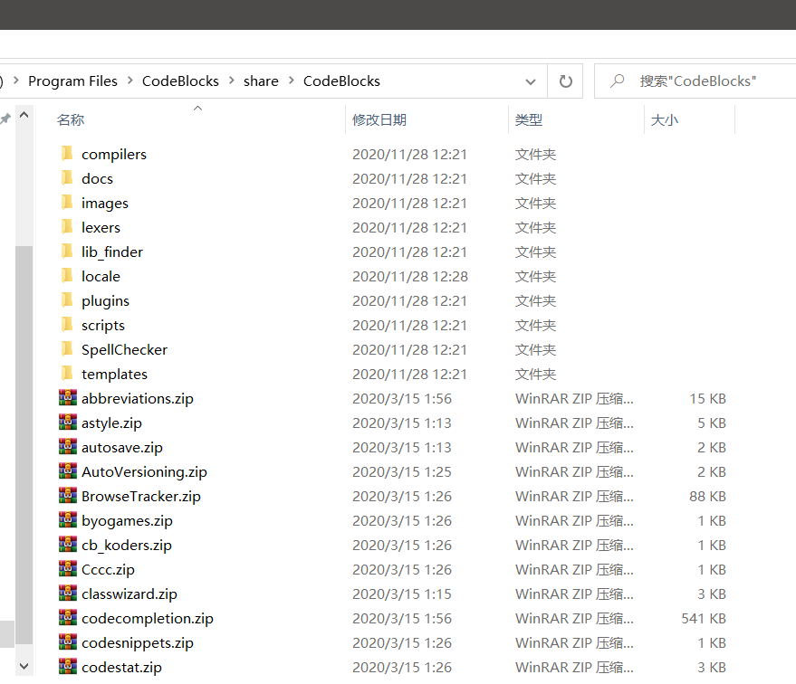Click the astyle.zip WinRAR icon

(68, 422)
